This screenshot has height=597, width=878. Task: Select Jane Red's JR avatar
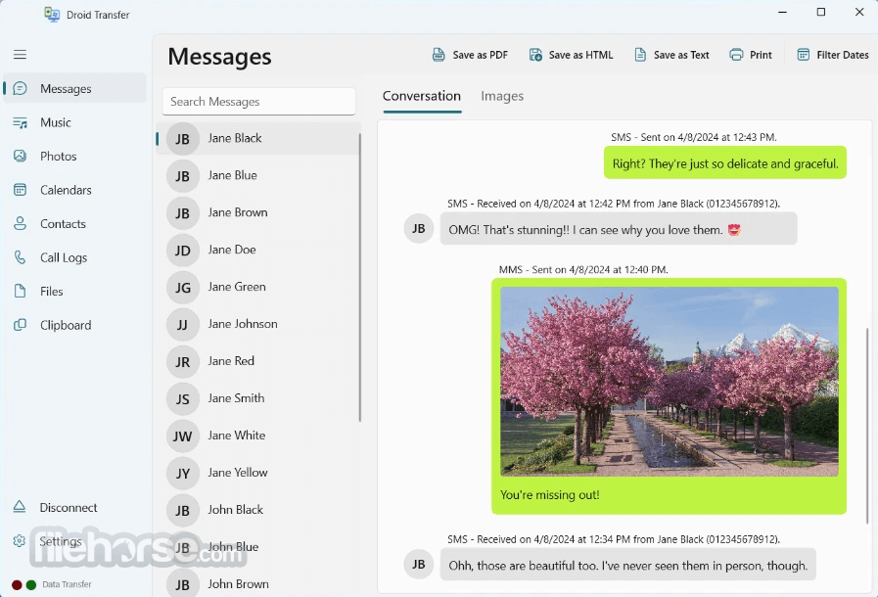pos(182,362)
